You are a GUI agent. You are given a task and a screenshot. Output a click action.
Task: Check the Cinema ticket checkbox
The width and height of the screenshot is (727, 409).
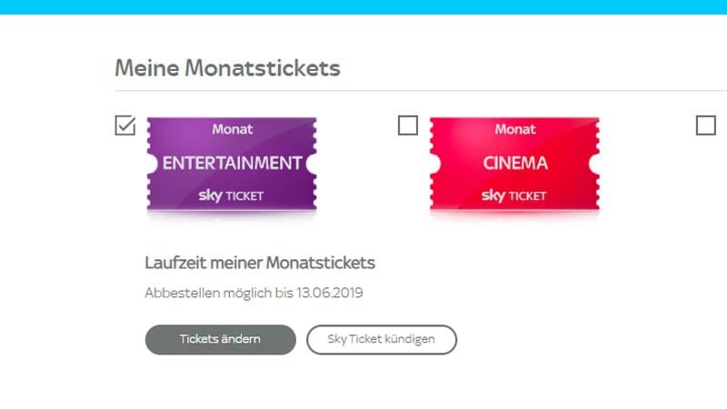408,125
